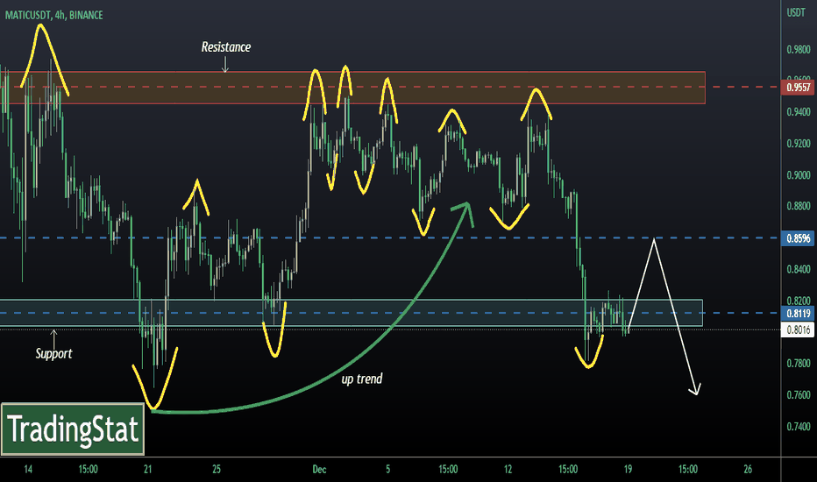The width and height of the screenshot is (817, 482).
Task: Select the up trend text annotation
Action: point(362,379)
